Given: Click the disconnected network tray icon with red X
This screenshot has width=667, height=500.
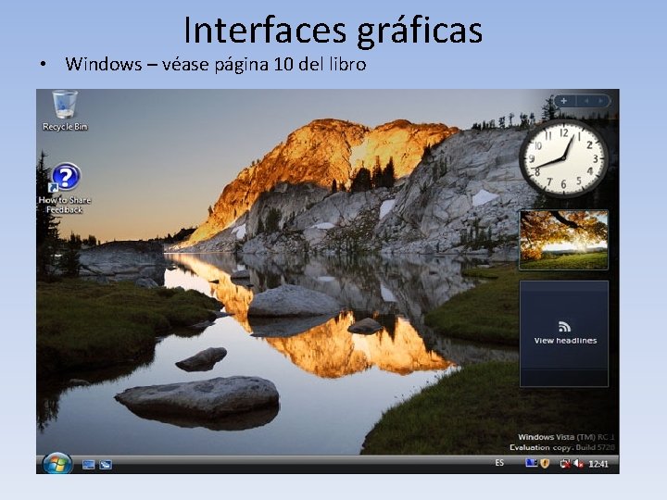Looking at the screenshot, I should [565, 464].
